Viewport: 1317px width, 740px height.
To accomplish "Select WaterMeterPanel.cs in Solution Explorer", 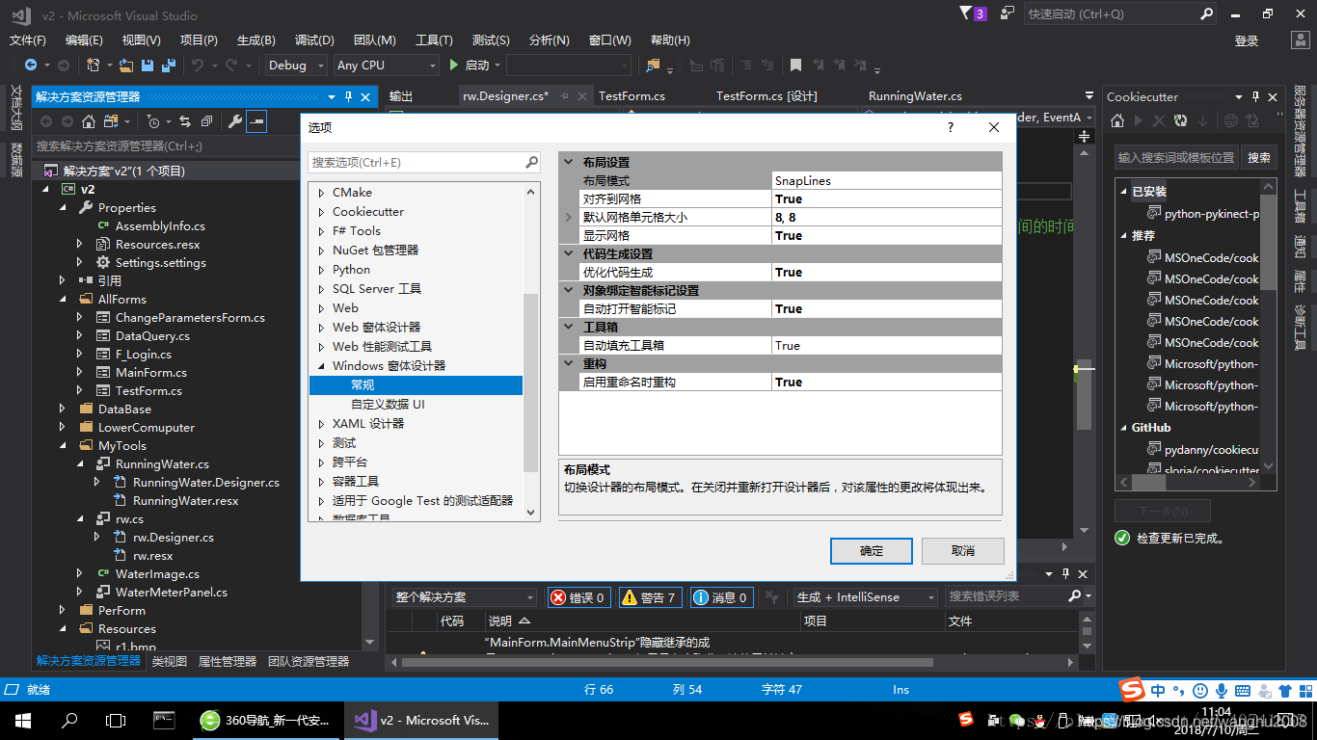I will (172, 593).
